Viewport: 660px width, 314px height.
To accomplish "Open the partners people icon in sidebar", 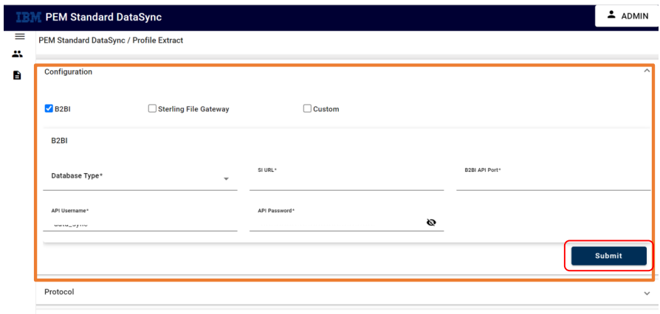I will click(17, 54).
